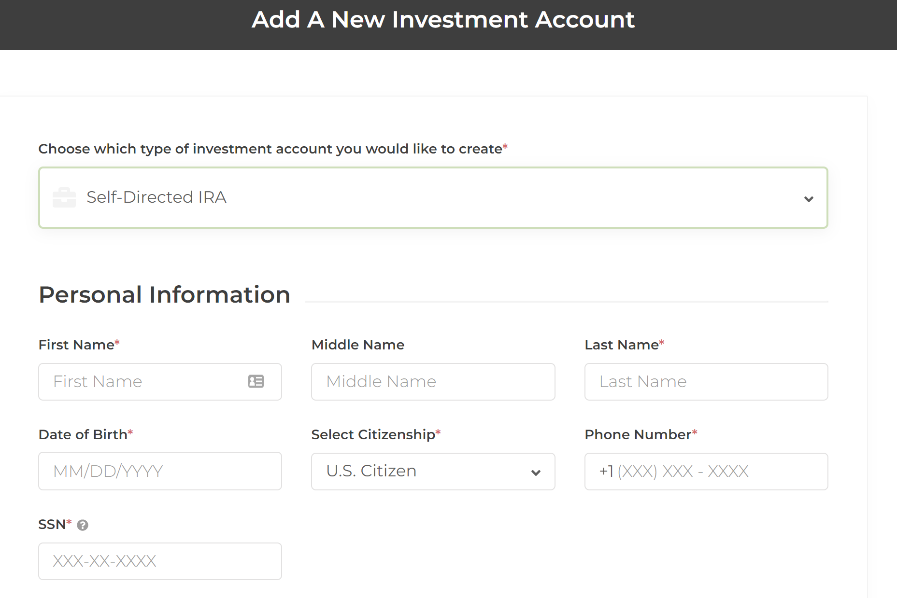Click into the Middle Name text box

433,381
